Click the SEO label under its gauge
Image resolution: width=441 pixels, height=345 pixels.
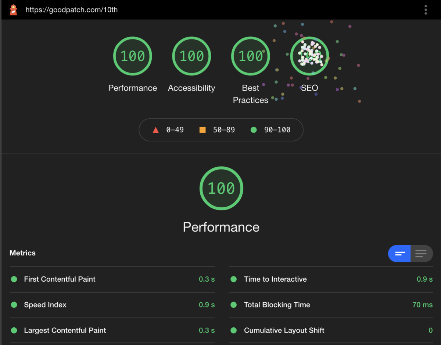pyautogui.click(x=309, y=88)
